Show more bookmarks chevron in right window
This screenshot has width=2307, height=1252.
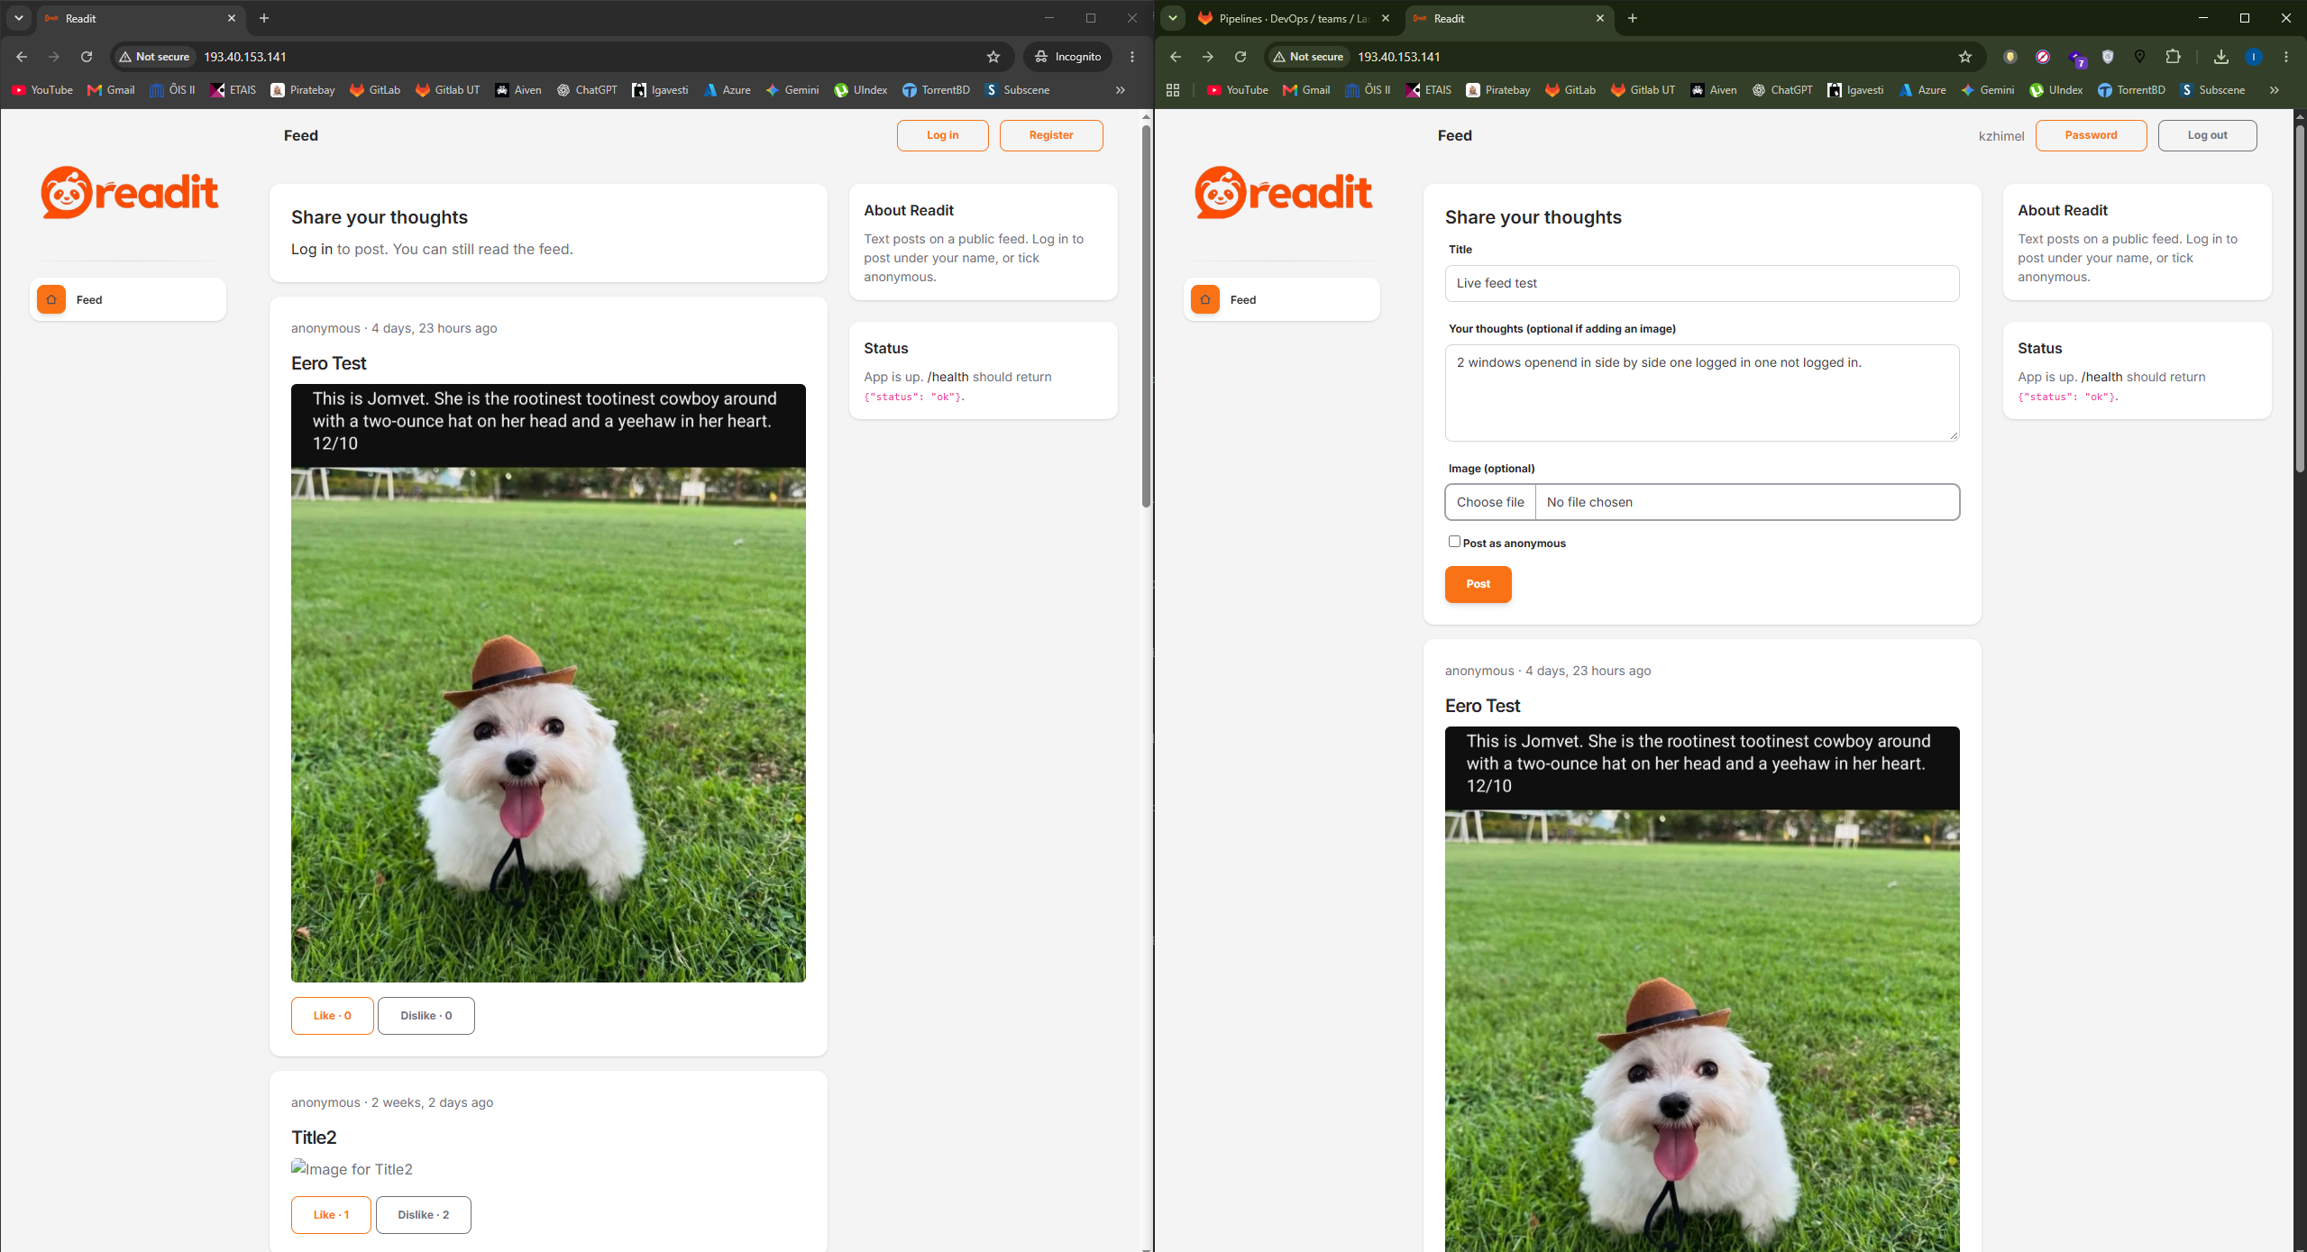click(2275, 90)
